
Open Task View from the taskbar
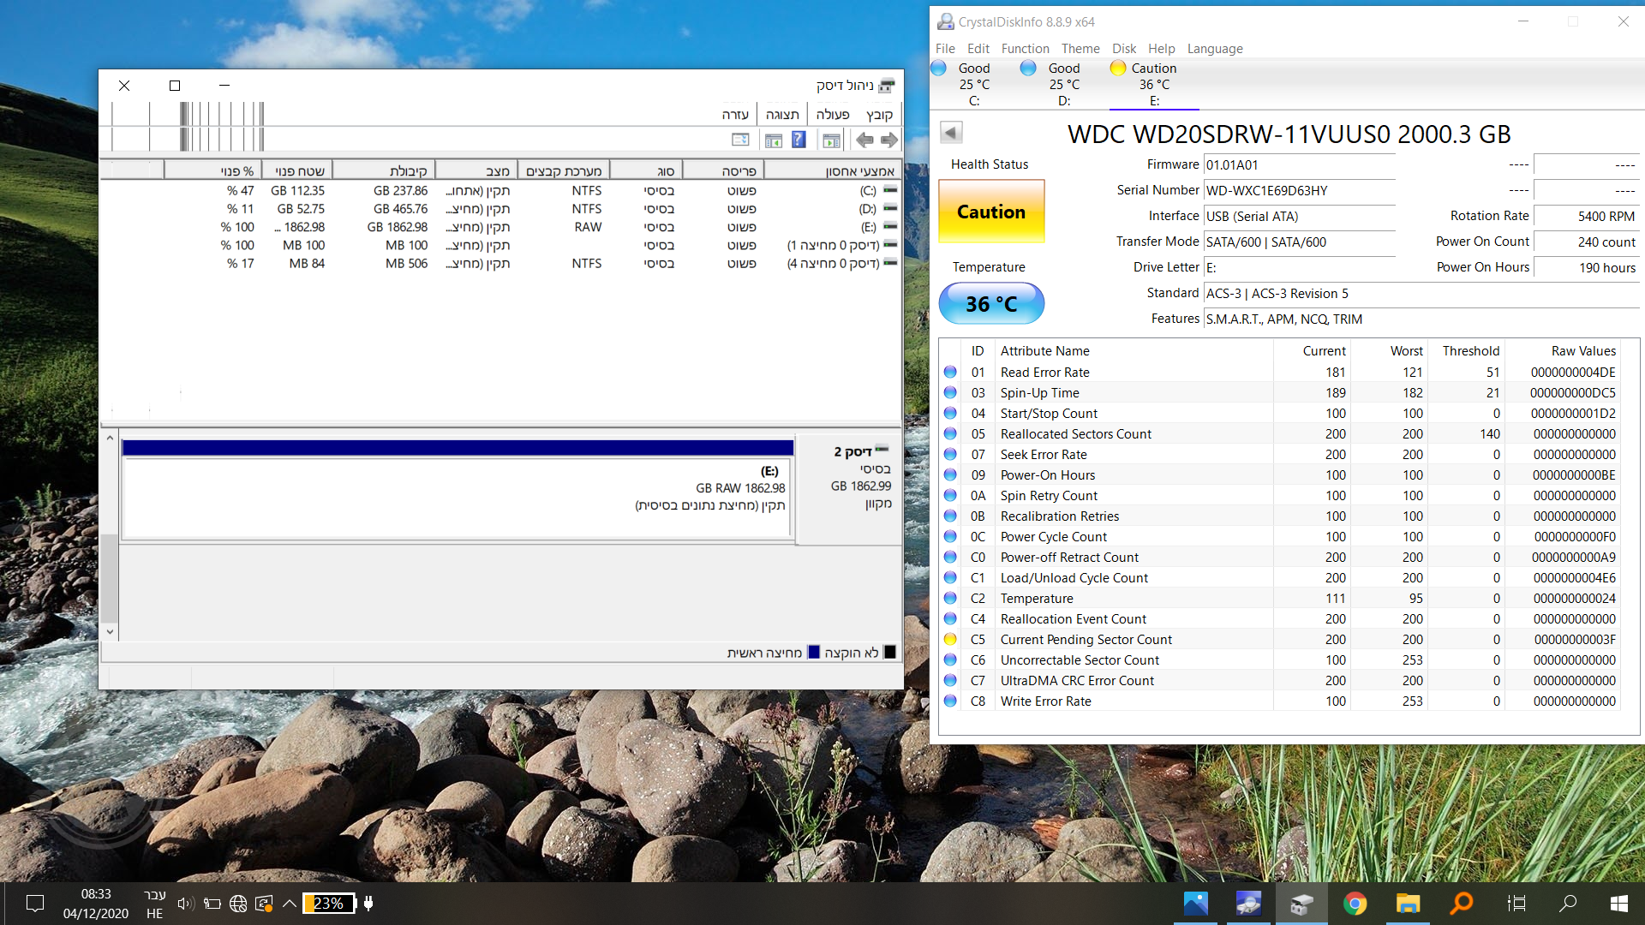coord(1516,904)
